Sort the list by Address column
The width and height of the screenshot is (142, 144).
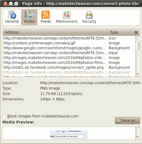(x=55, y=32)
